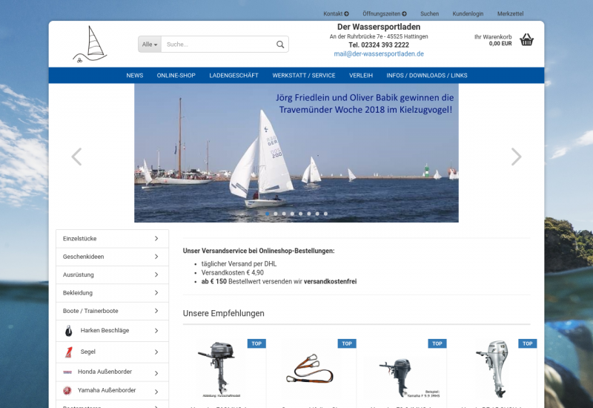Expand the Einzelstücke category
The width and height of the screenshot is (593, 408).
pos(112,239)
